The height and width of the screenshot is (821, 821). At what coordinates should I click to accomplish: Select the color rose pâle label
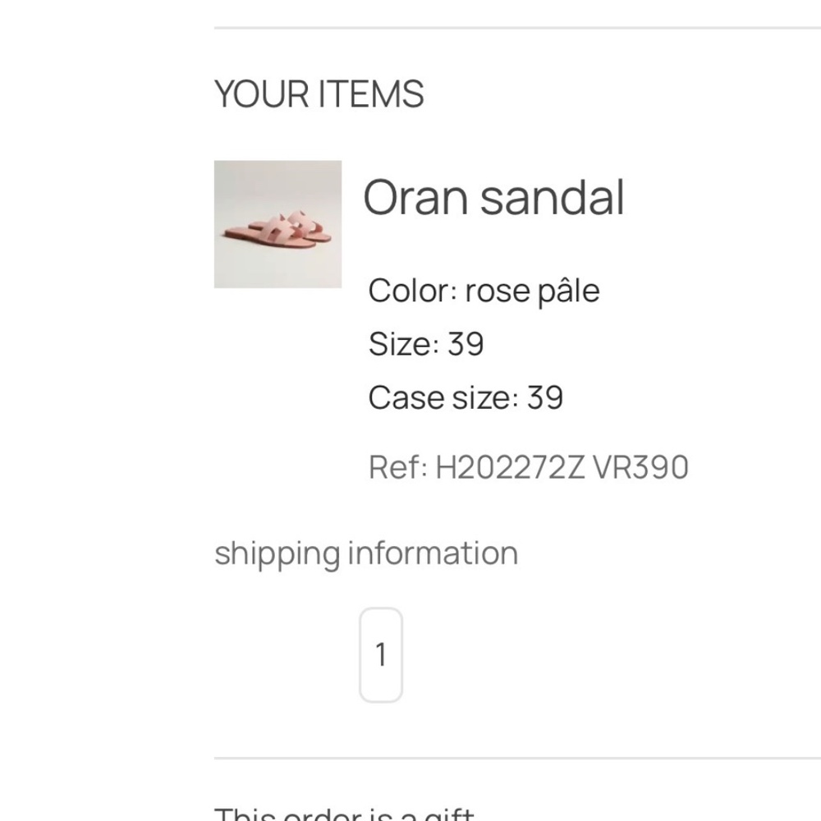[x=484, y=289]
